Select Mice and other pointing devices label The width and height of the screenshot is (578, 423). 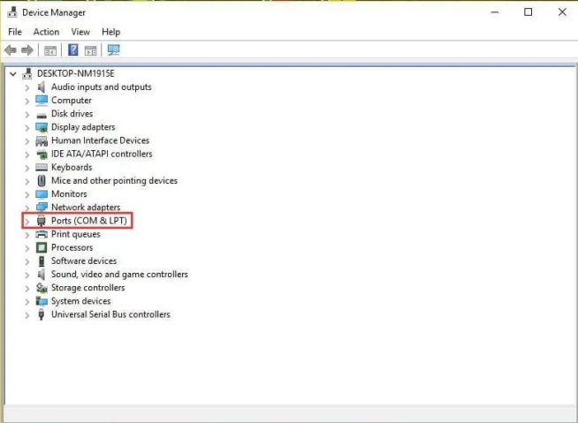coord(114,180)
